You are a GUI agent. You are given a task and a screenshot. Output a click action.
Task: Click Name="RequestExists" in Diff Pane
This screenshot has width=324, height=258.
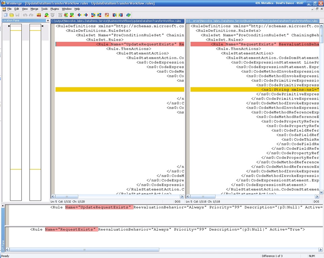[70, 229]
